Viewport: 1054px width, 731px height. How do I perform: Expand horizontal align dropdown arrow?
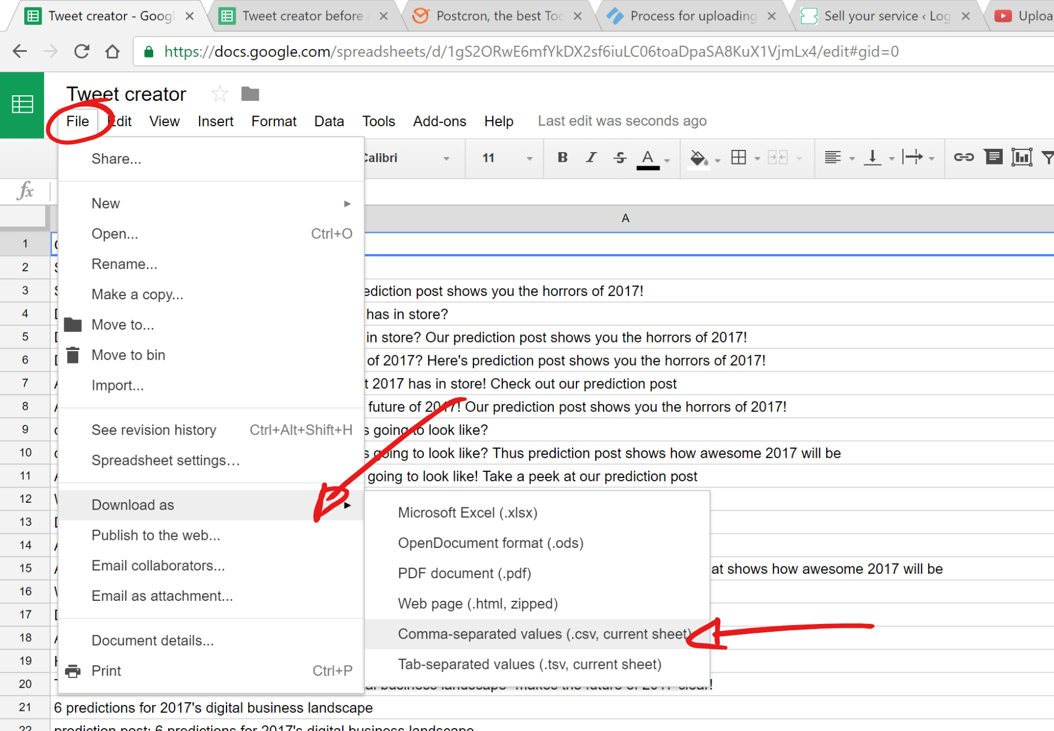point(852,160)
